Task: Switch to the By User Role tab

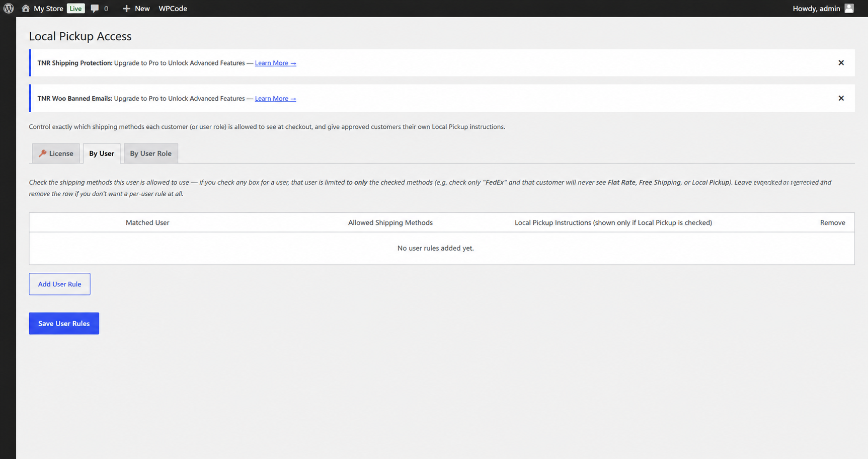Action: coord(151,154)
